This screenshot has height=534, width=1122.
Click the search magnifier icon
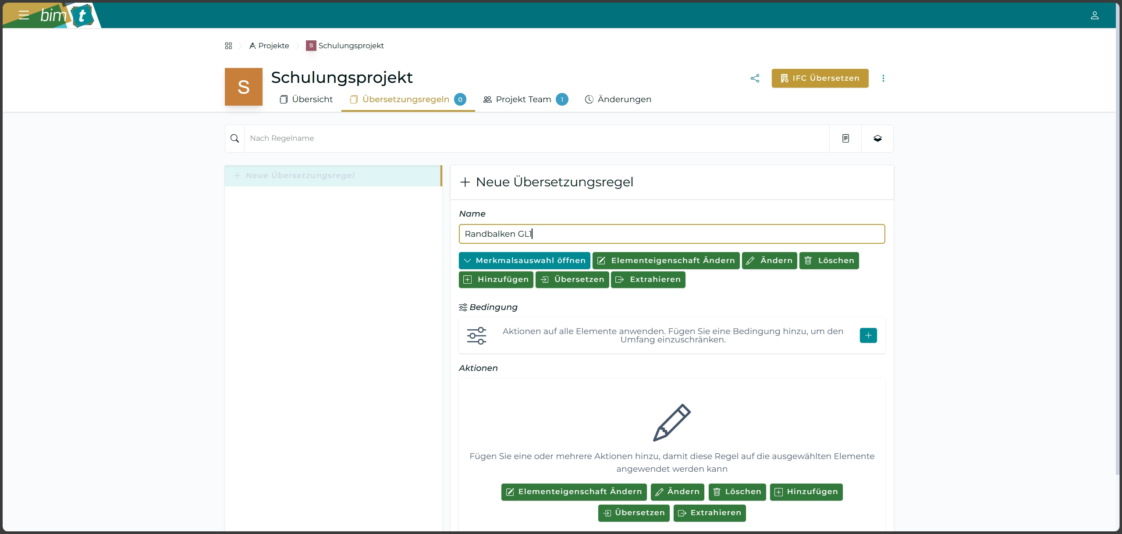(235, 139)
